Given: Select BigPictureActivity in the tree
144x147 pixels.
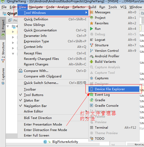Looking at the screenshot, I should tap(65, 142).
